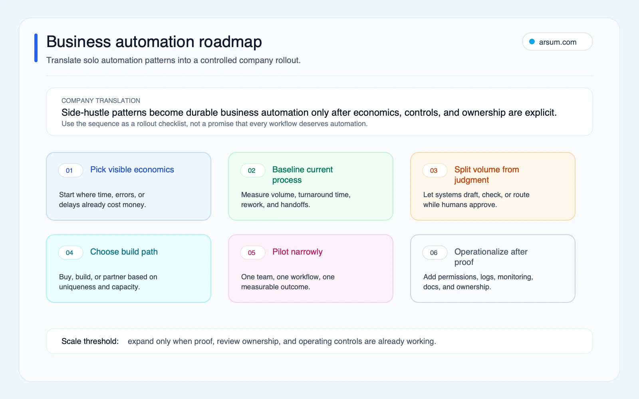Select the 06 step number badge
639x399 pixels.
[x=435, y=253]
